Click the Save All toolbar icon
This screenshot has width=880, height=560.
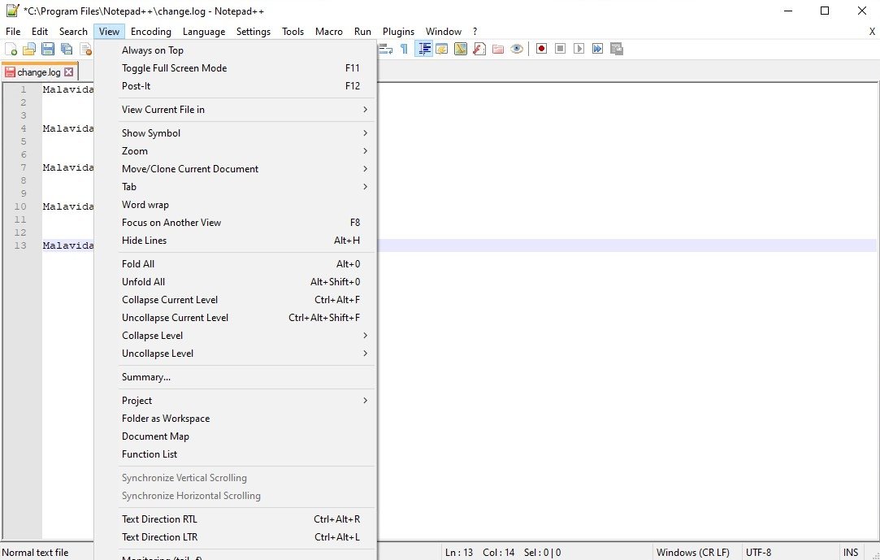[x=67, y=50]
